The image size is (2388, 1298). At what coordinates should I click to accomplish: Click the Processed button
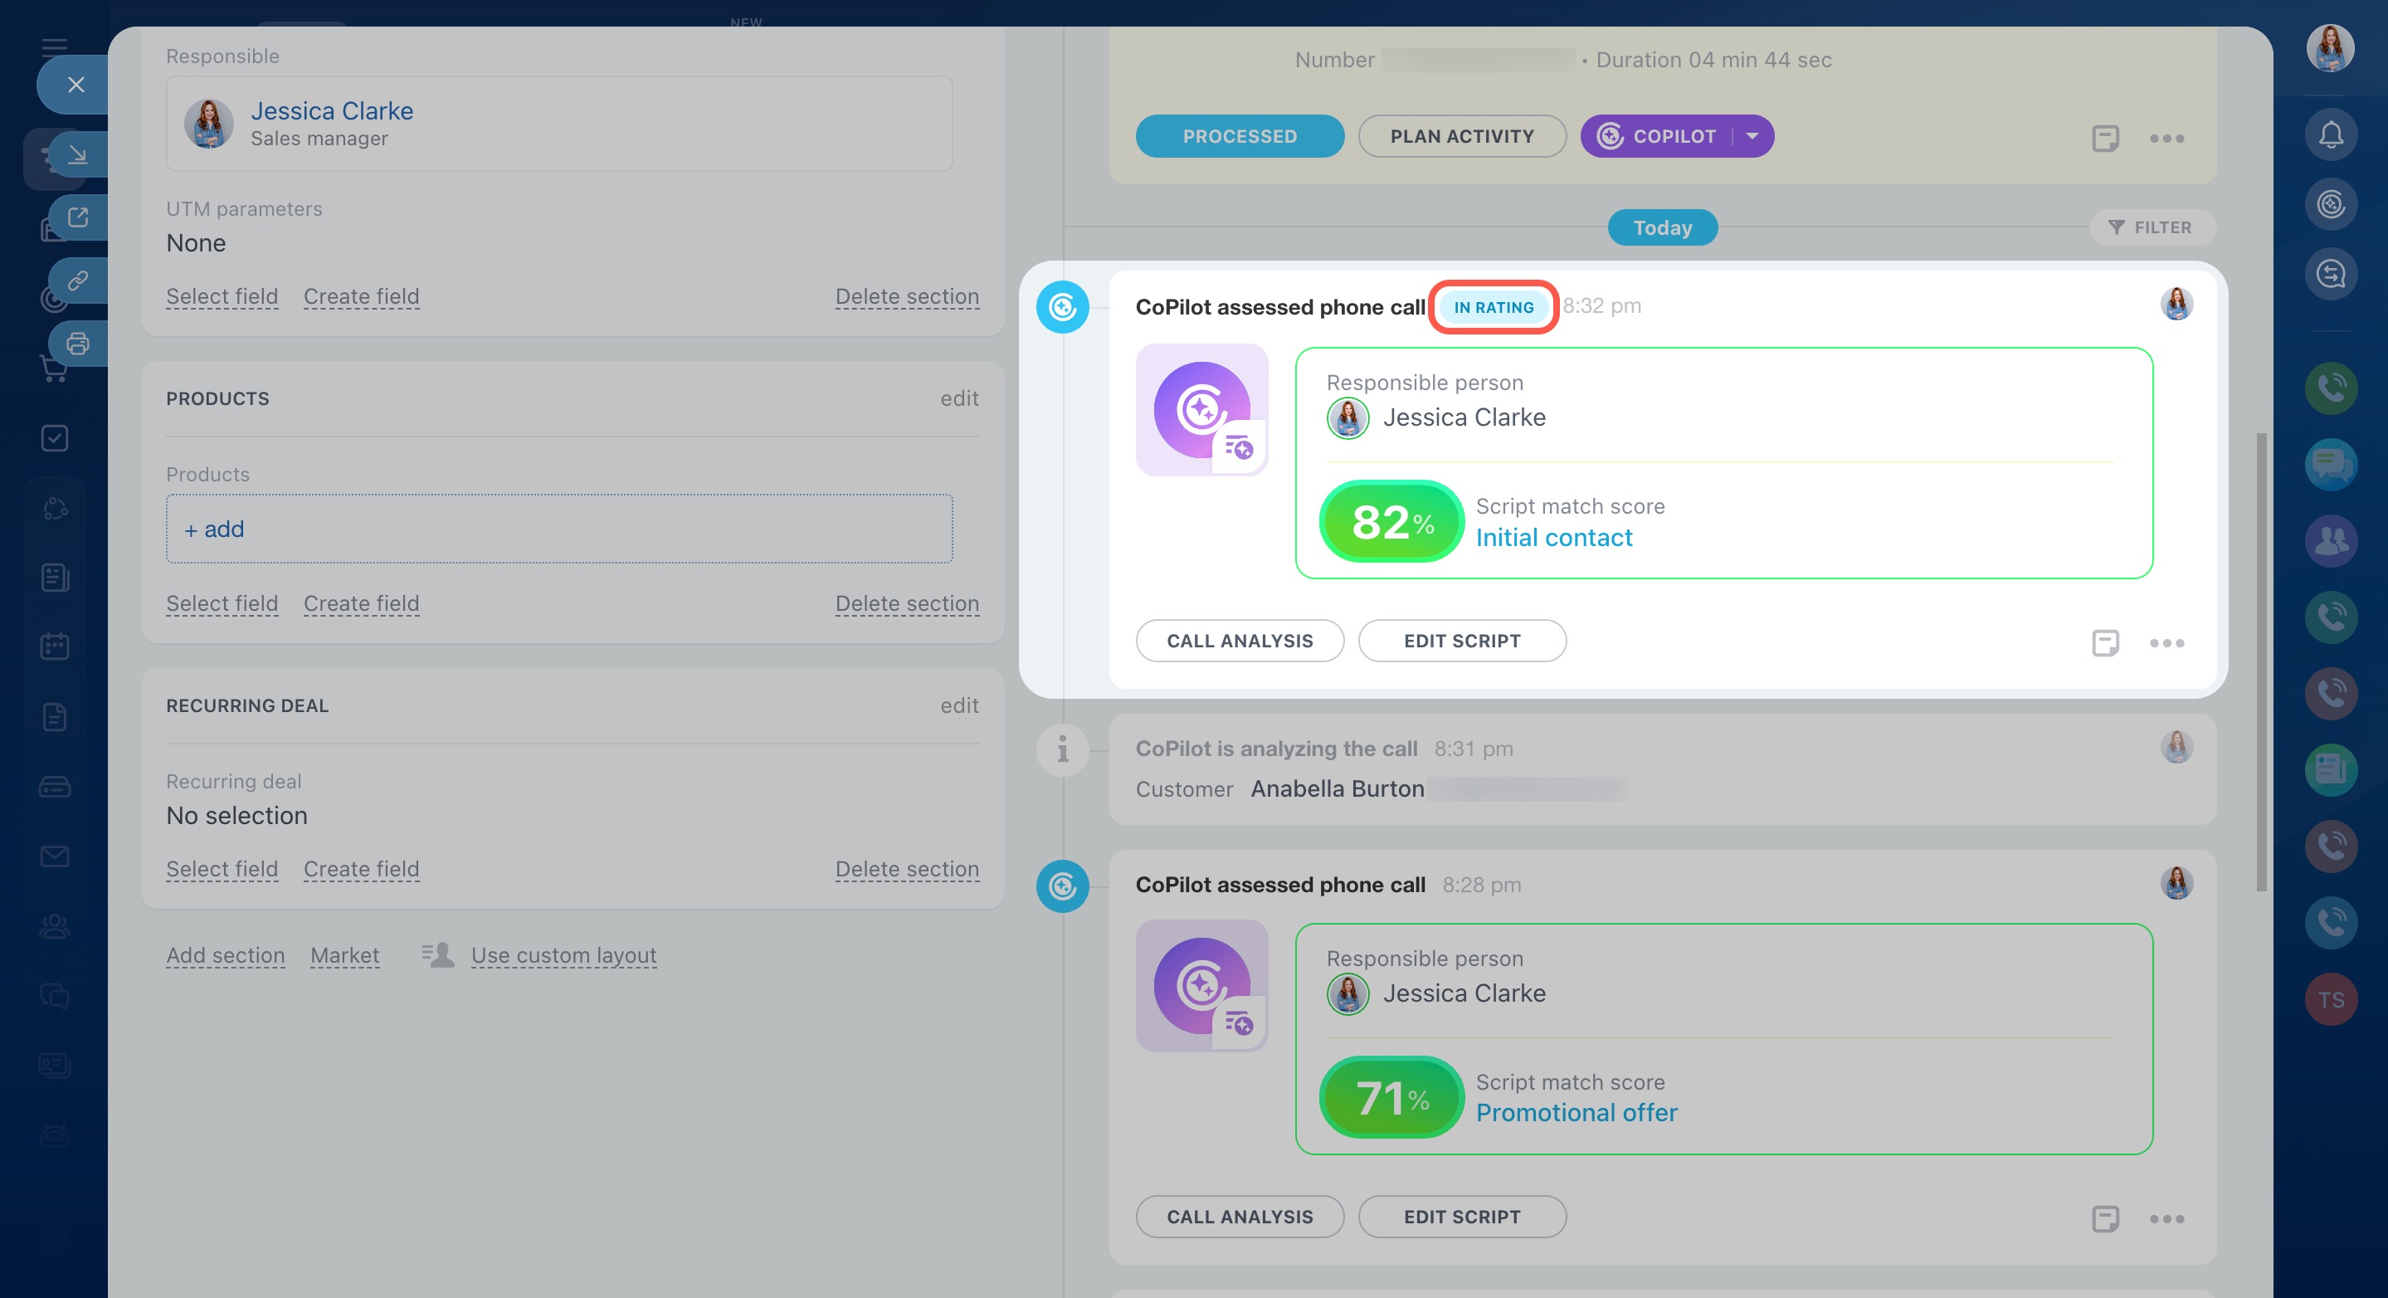1240,136
